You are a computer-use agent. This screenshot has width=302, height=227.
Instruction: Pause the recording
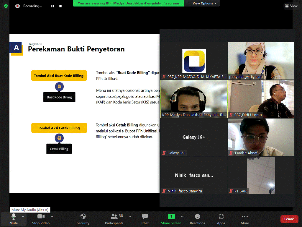[52, 6]
